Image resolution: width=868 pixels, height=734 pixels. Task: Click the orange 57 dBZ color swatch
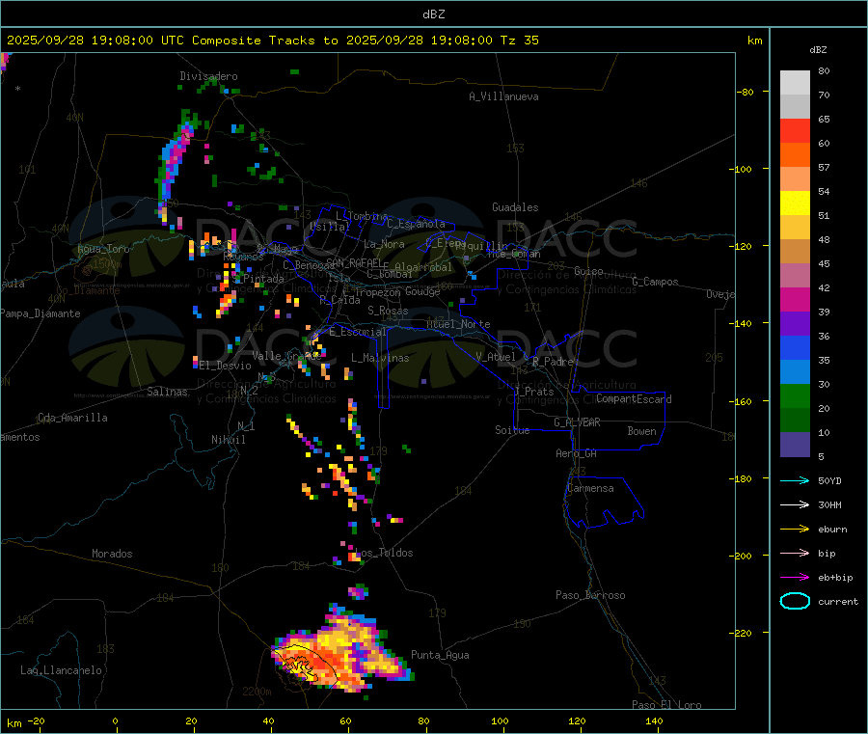(x=795, y=155)
